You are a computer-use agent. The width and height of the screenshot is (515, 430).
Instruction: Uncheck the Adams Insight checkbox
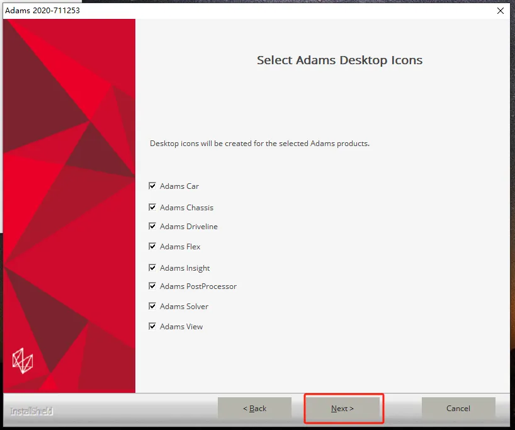point(152,268)
